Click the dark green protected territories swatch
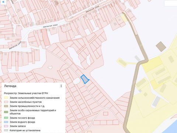The height and width of the screenshot is (133, 177). tap(6, 112)
